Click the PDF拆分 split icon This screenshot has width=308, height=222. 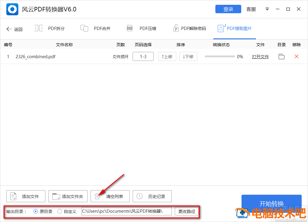tap(39, 28)
